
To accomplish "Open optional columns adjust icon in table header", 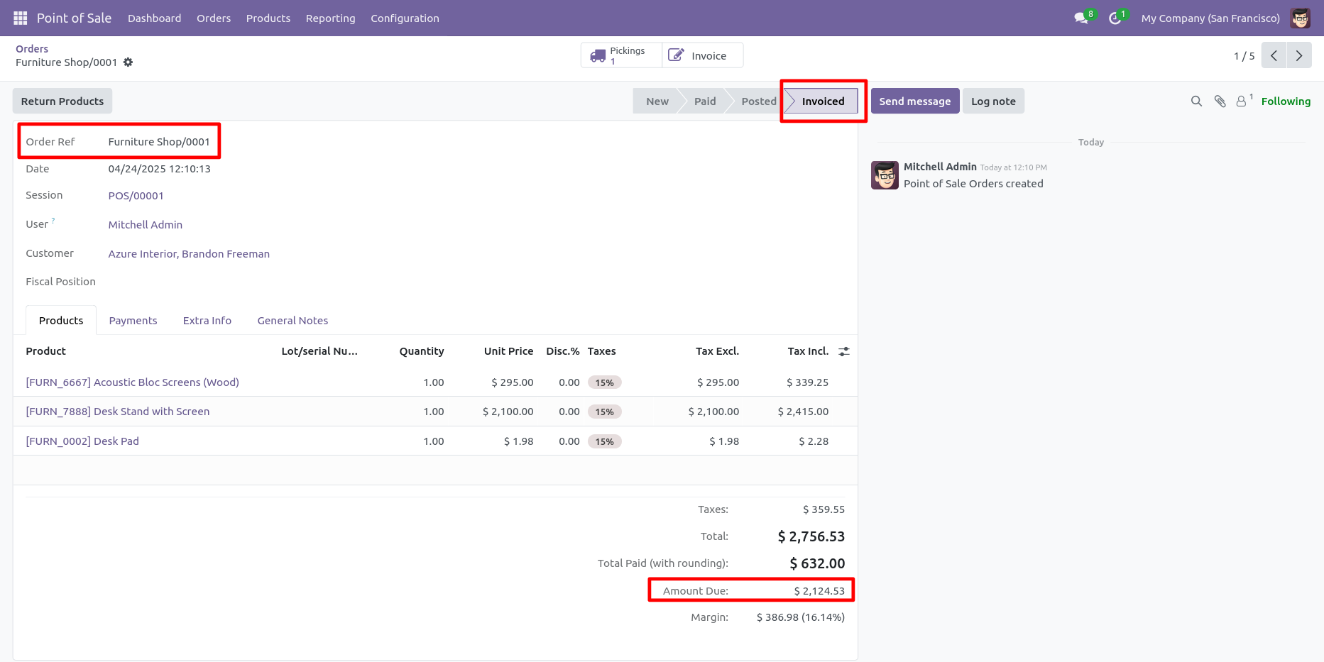I will click(x=844, y=351).
